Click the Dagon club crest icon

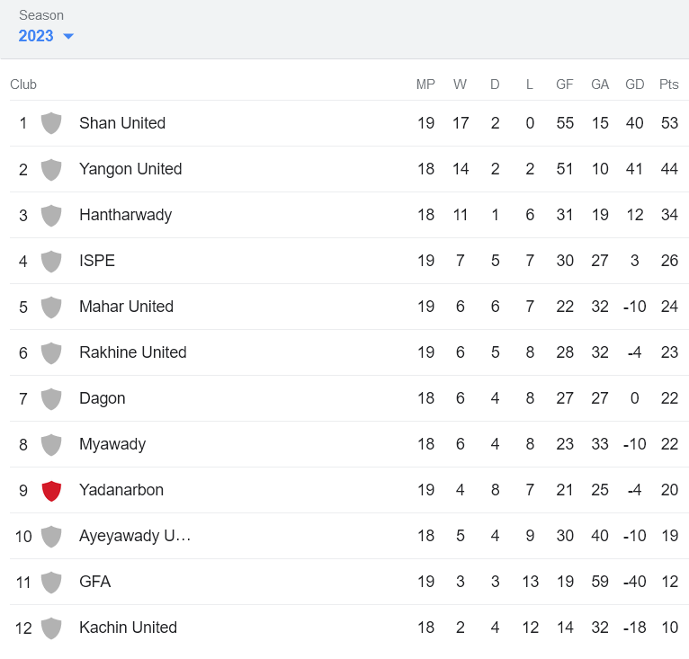(51, 398)
